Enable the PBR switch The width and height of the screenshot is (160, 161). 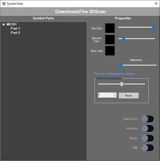tap(147, 148)
